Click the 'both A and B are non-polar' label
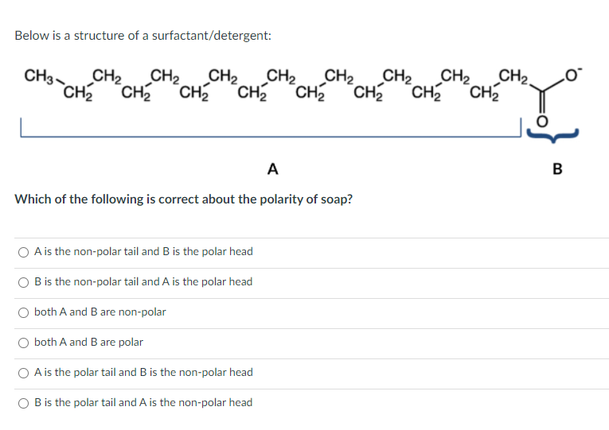Image resolution: width=609 pixels, height=430 pixels. pos(100,312)
